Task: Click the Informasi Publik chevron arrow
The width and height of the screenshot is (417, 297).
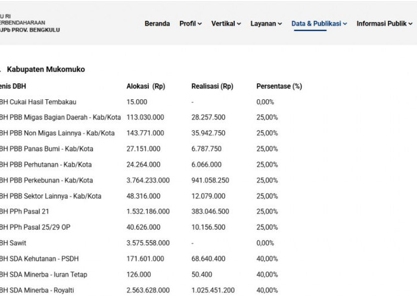Action: point(410,24)
